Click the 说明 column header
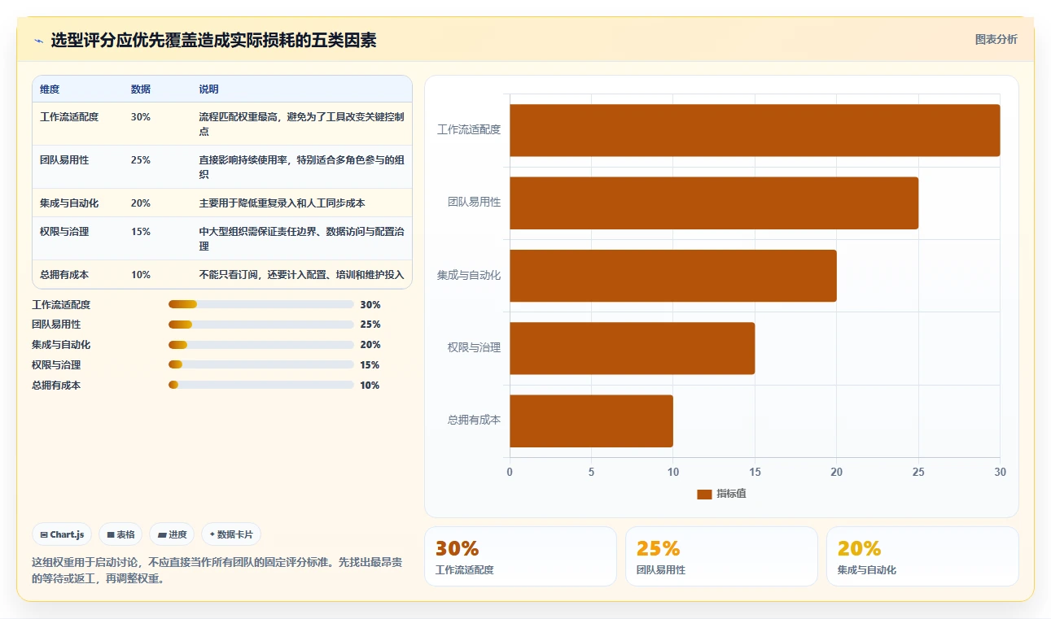Image resolution: width=1051 pixels, height=619 pixels. (x=208, y=89)
